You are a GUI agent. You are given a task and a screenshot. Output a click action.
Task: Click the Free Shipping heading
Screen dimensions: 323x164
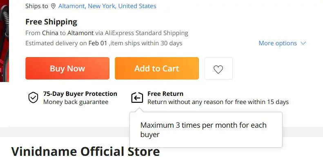coord(51,22)
